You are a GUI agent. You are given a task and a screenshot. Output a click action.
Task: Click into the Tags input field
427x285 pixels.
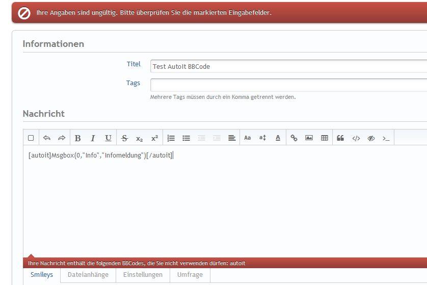[288, 85]
